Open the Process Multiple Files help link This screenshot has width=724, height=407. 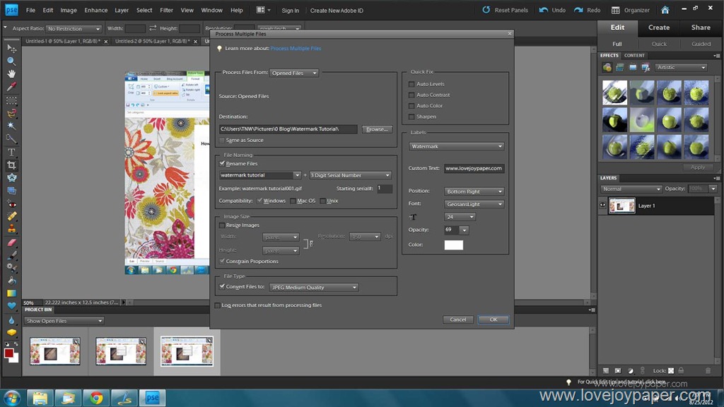[x=296, y=49]
